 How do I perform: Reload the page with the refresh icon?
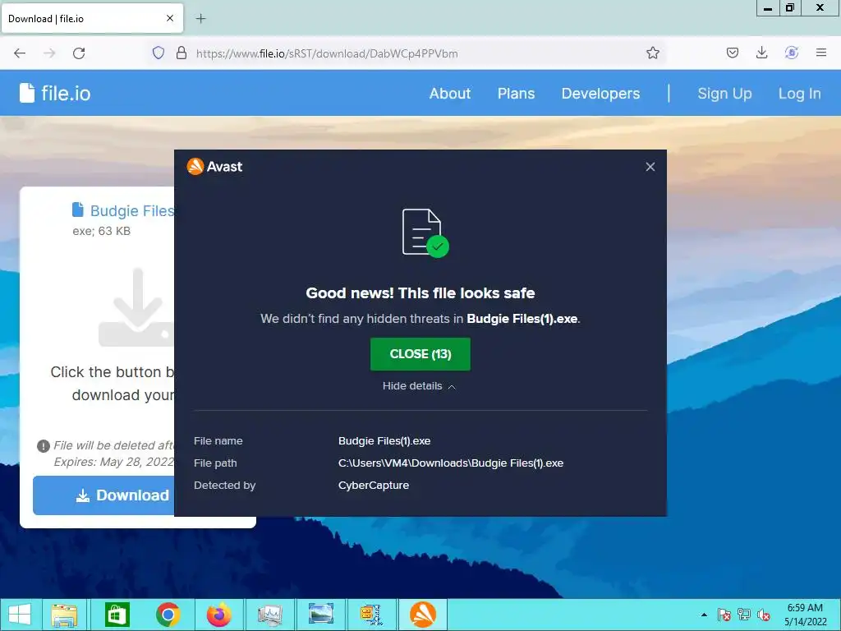pos(79,53)
